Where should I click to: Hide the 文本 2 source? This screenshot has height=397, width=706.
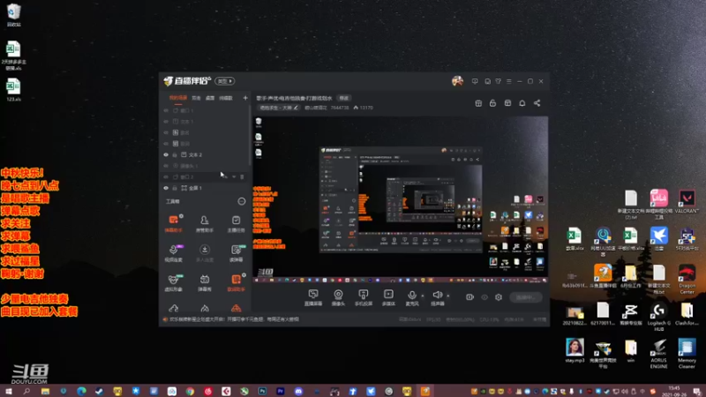(x=166, y=155)
